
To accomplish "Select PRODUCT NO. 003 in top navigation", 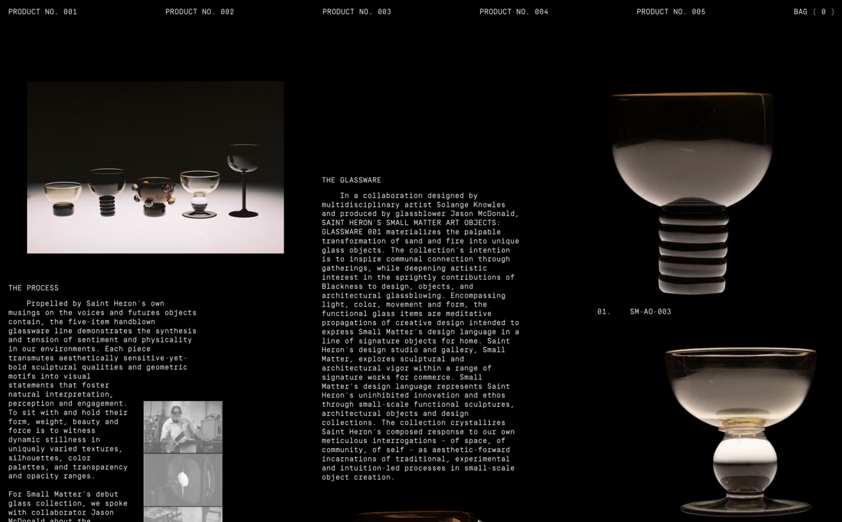I will coord(357,12).
